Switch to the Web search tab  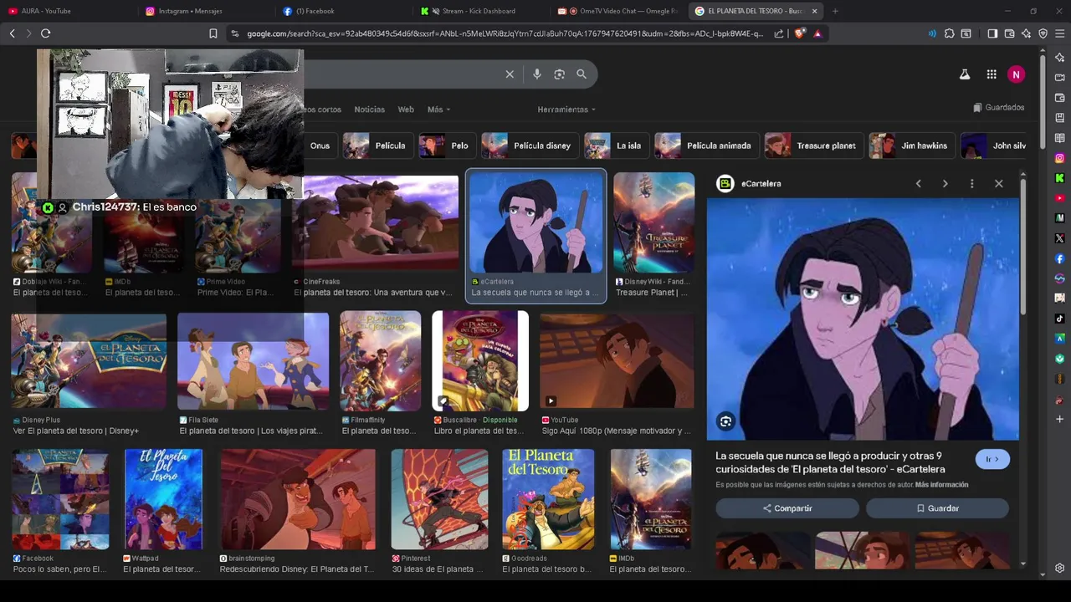click(406, 110)
